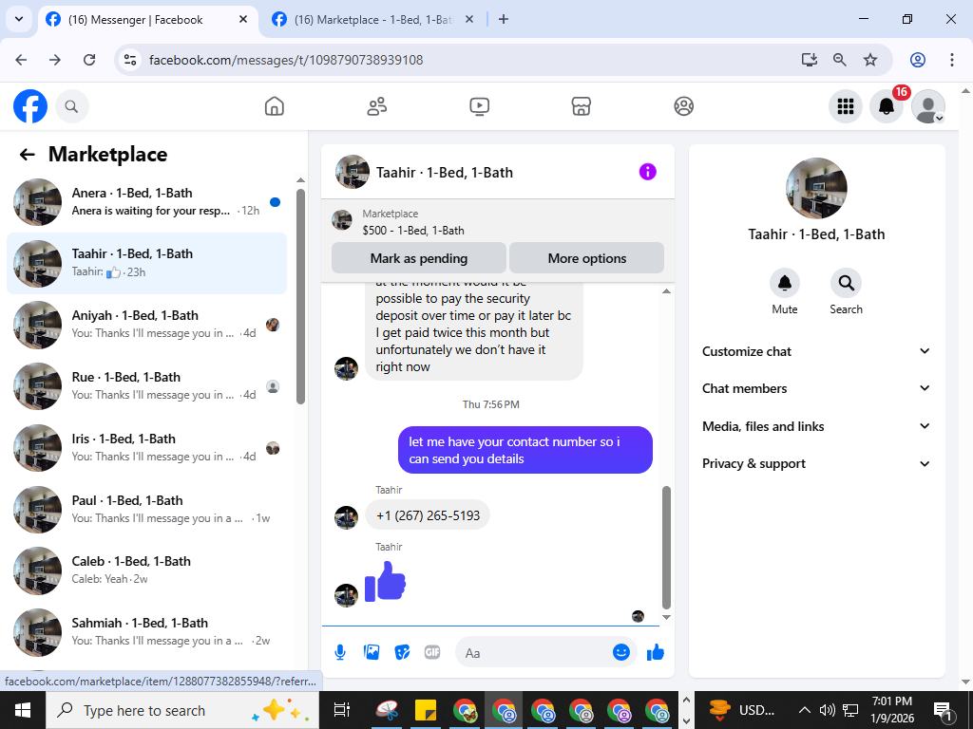Image resolution: width=973 pixels, height=729 pixels.
Task: Open Sahmiah conversation in the list
Action: 147,631
